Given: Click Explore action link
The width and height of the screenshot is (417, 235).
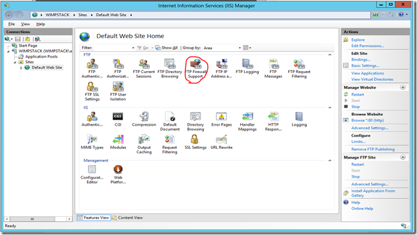Looking at the screenshot, I should pyautogui.click(x=357, y=39).
